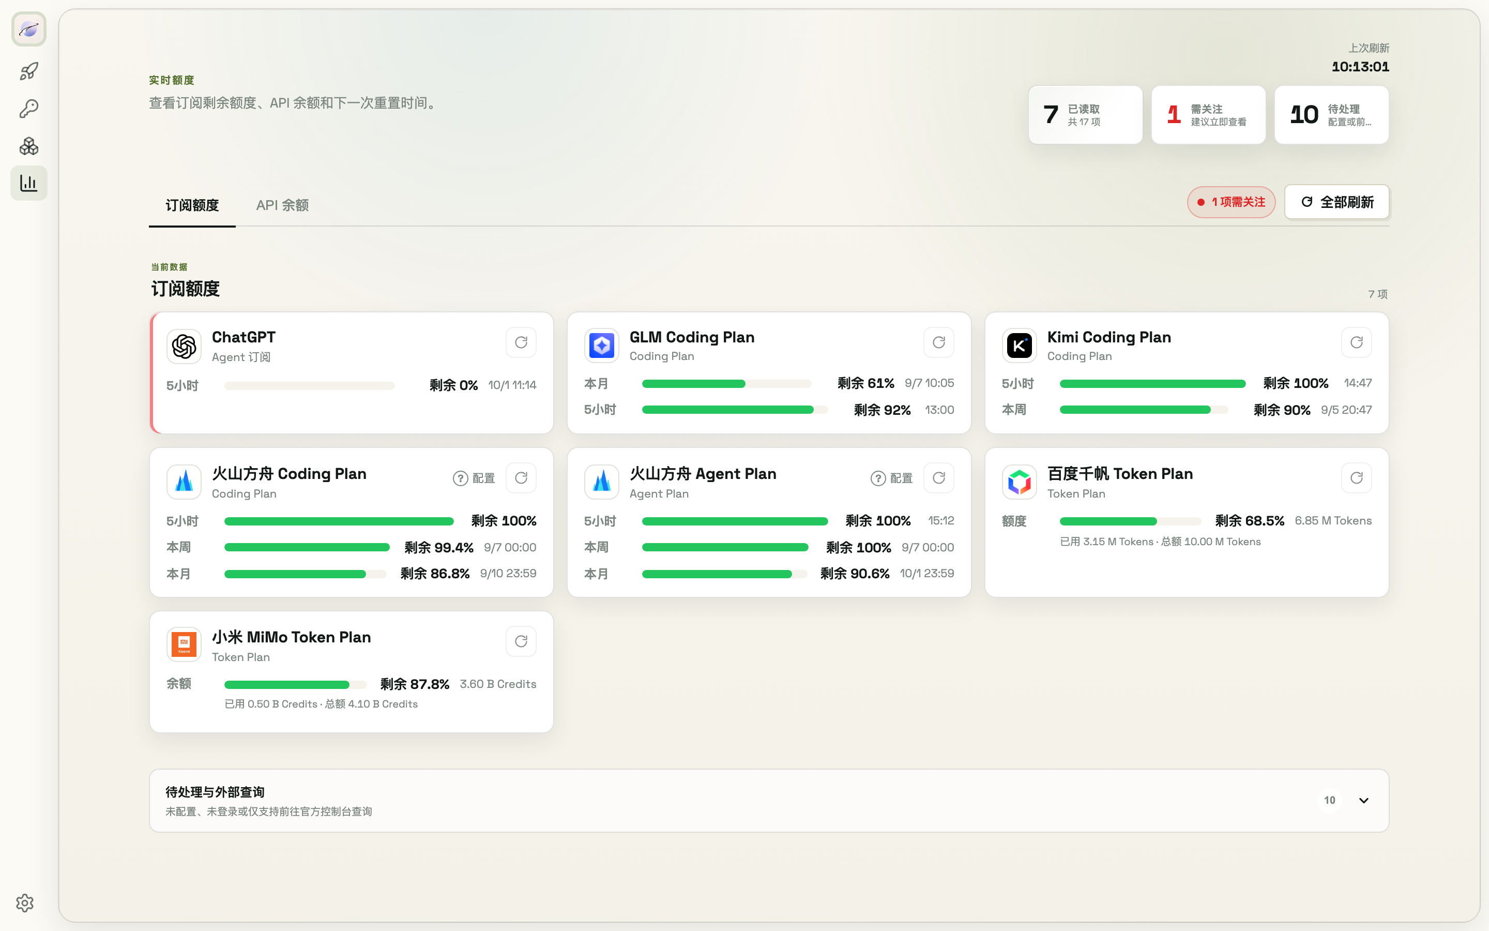Open settings gear in sidebar
Viewport: 1489px width, 931px height.
pyautogui.click(x=25, y=903)
